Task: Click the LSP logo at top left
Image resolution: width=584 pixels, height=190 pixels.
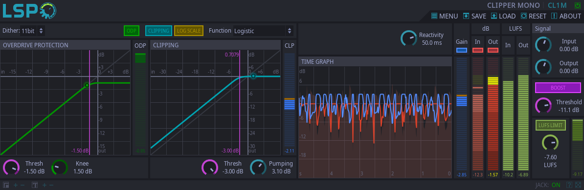Action: point(29,11)
